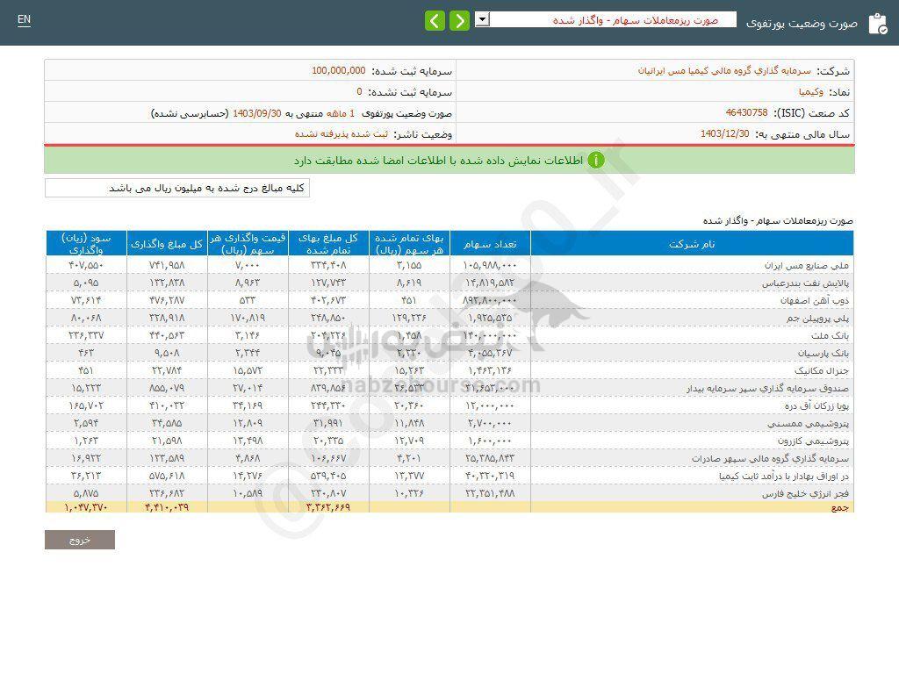
Task: Select the report combo box showing واگذار شده
Action: [606, 19]
